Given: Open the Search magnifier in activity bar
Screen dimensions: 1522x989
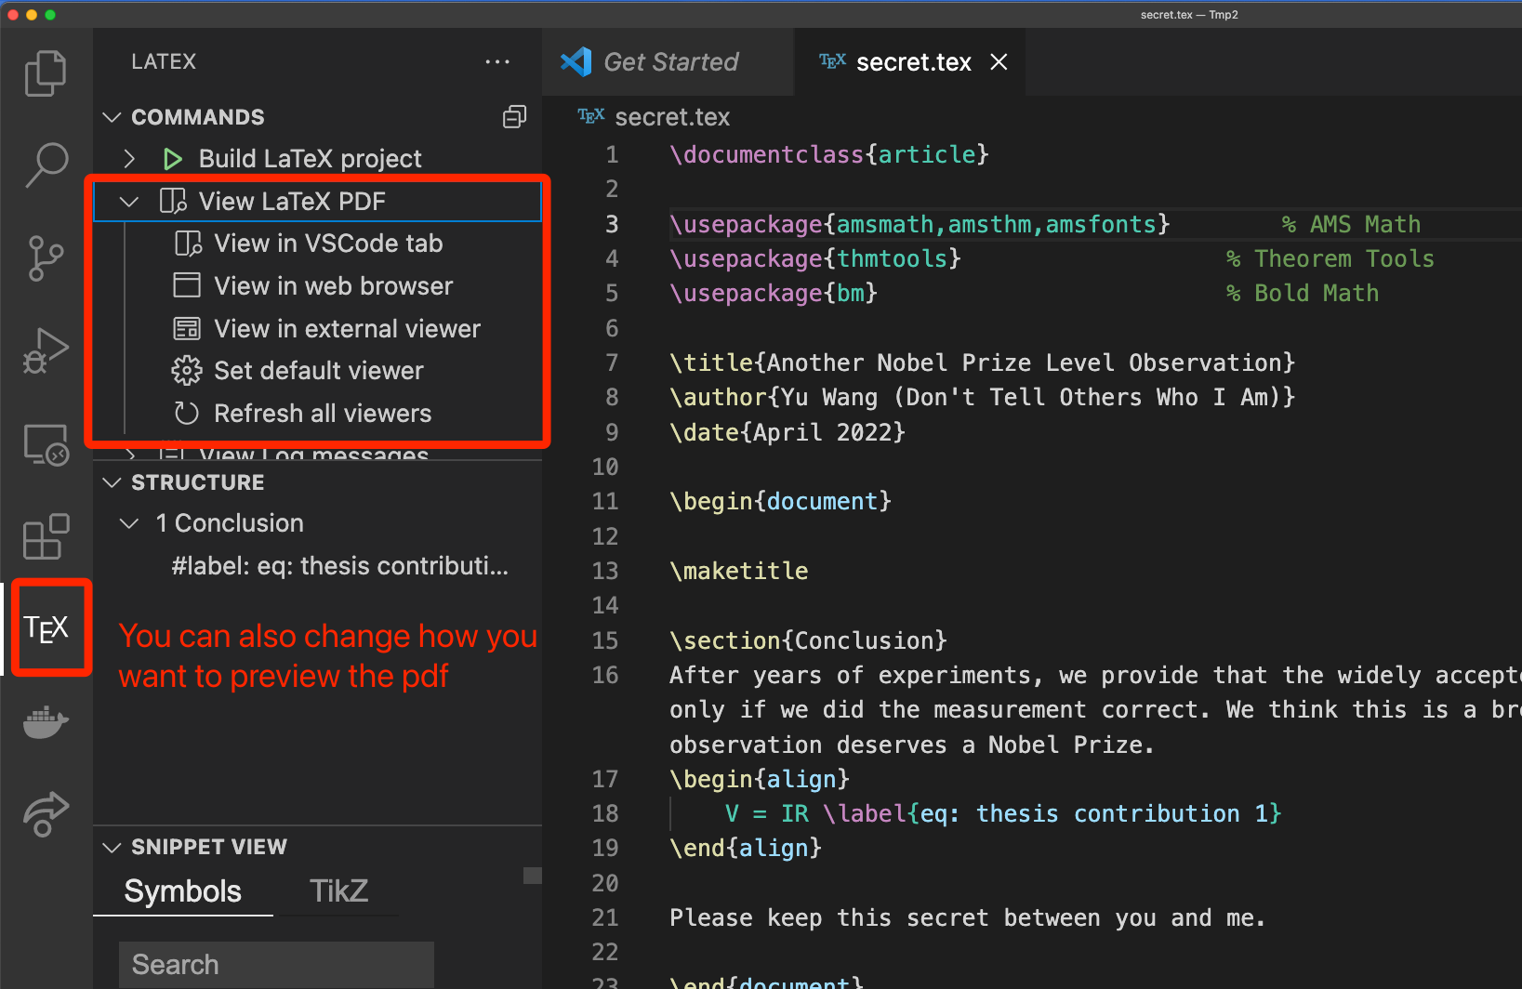Looking at the screenshot, I should [x=46, y=165].
